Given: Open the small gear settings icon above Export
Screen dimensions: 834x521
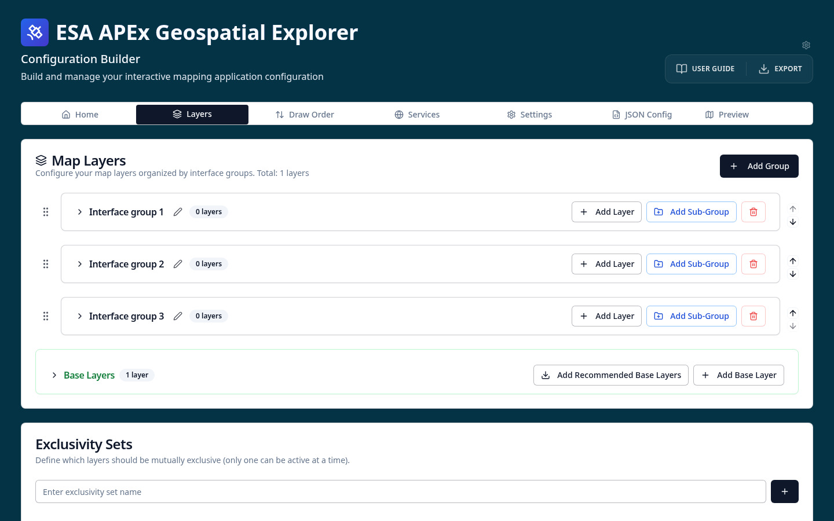Looking at the screenshot, I should 806,45.
